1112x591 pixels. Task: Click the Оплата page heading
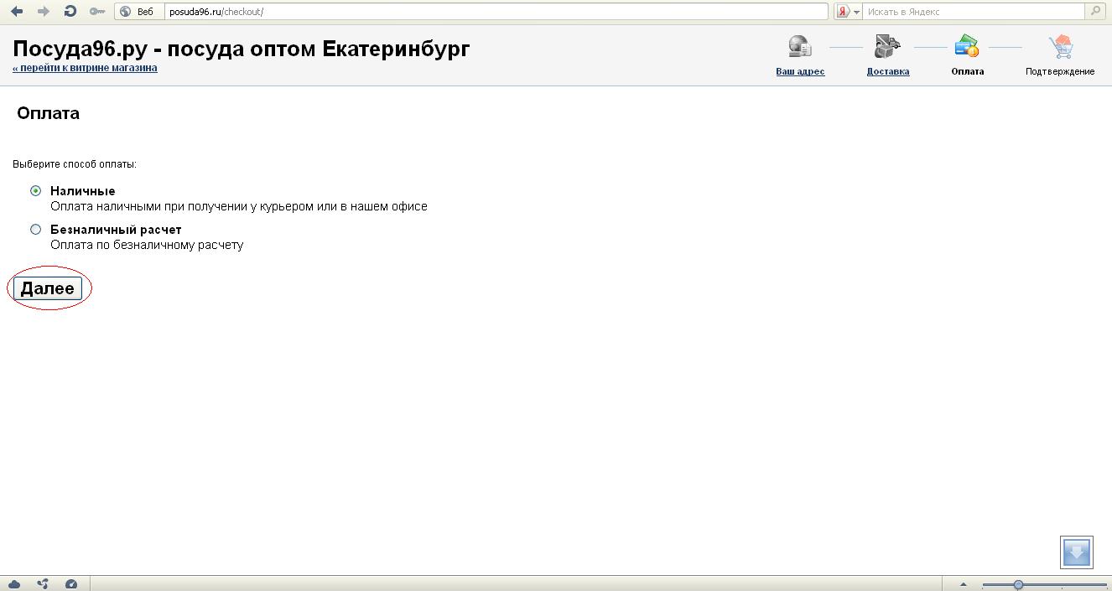coord(48,113)
